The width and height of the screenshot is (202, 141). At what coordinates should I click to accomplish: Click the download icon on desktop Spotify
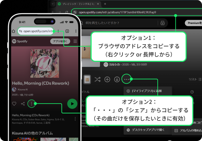117,79
